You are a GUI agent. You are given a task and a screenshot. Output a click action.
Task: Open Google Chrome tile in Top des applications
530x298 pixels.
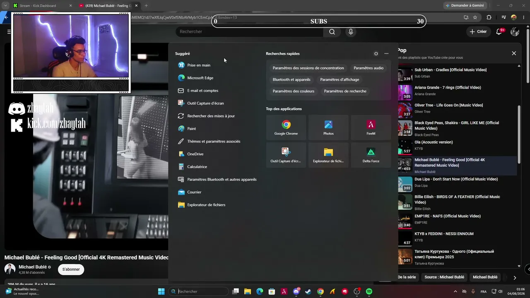pos(286,127)
